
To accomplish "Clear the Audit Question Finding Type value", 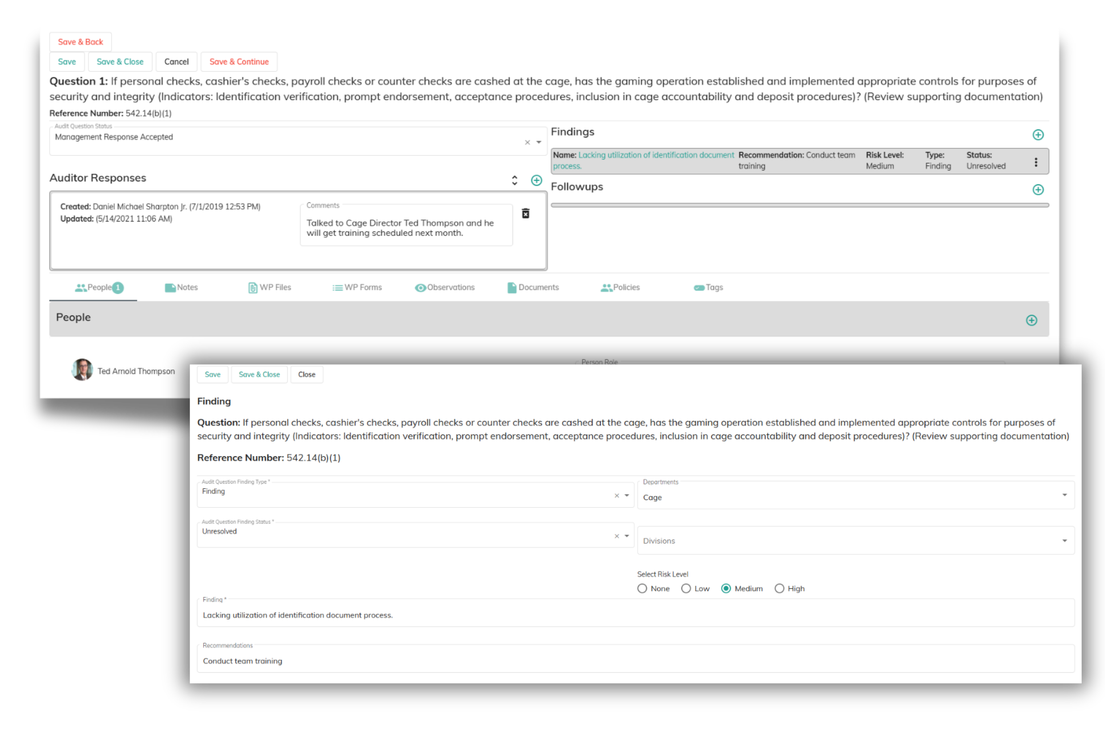I will coord(617,496).
